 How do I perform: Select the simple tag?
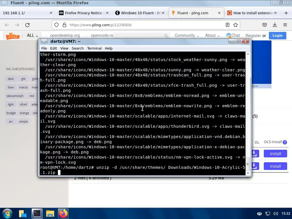point(23,121)
